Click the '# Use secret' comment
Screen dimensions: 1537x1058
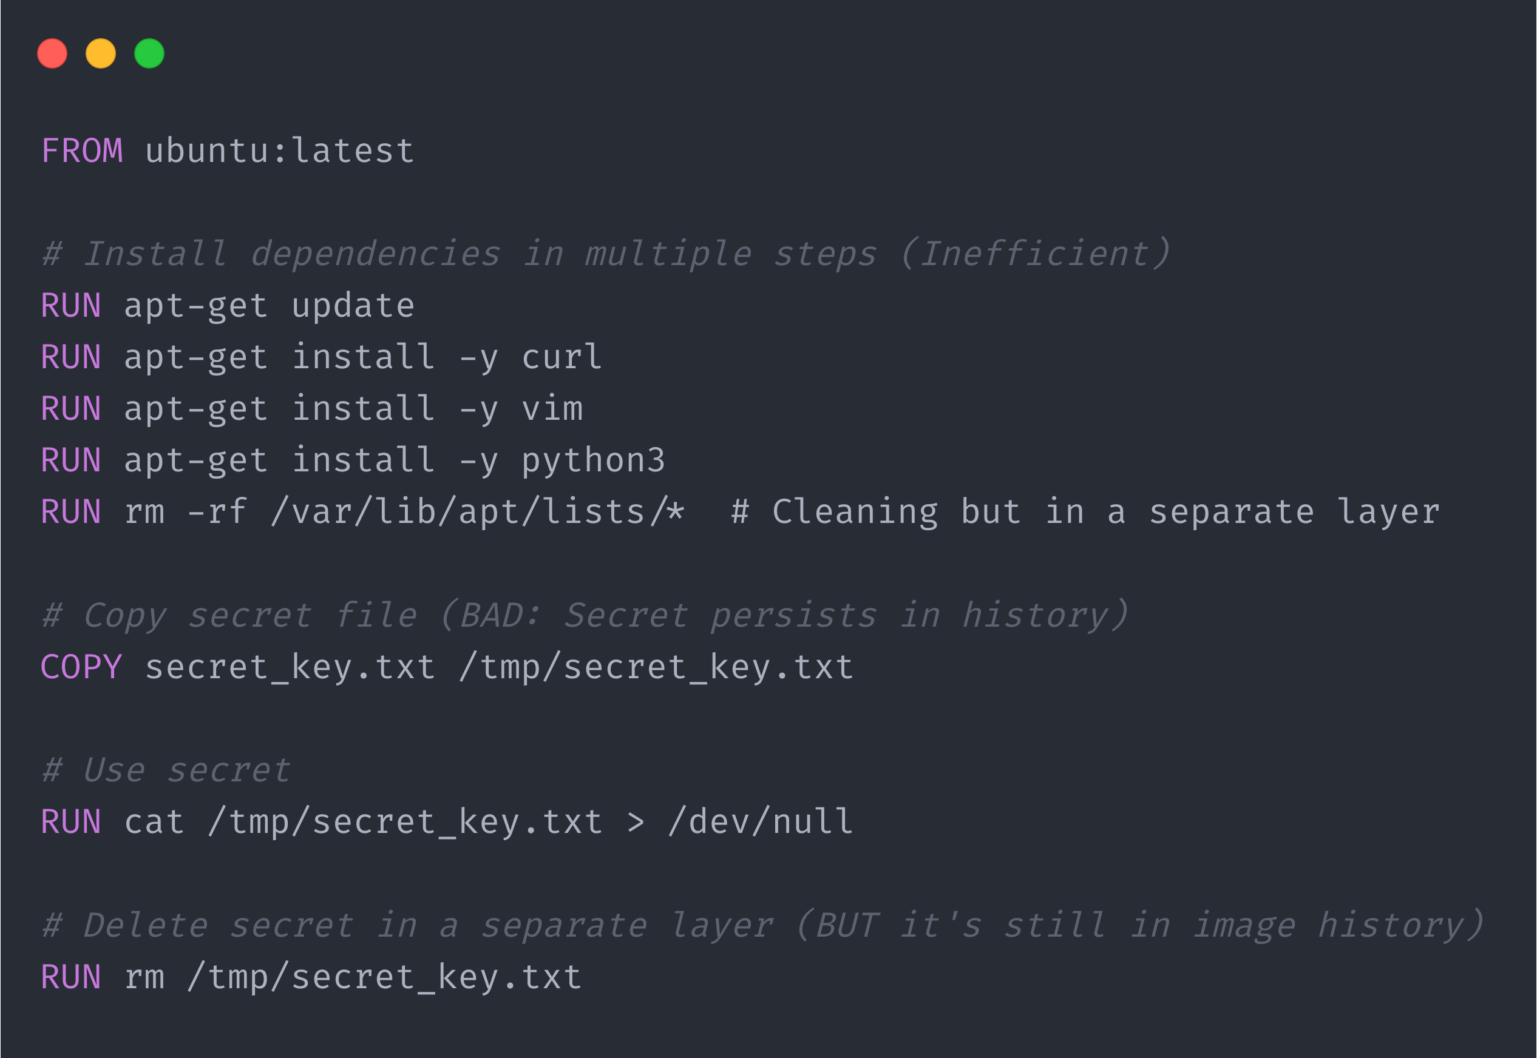pyautogui.click(x=166, y=770)
